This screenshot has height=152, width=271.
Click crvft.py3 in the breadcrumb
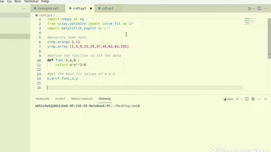point(45,15)
